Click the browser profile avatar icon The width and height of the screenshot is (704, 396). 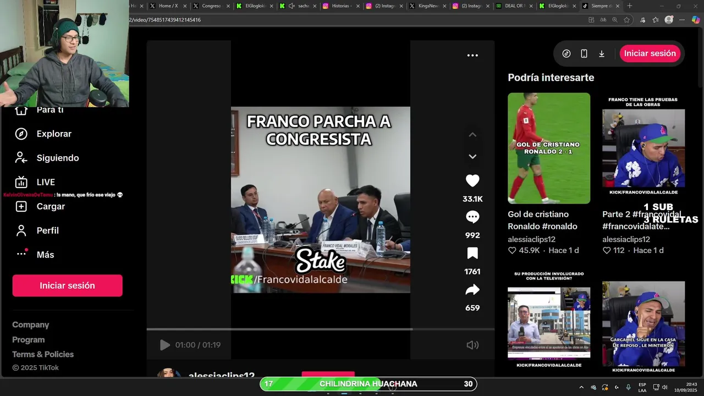[669, 20]
